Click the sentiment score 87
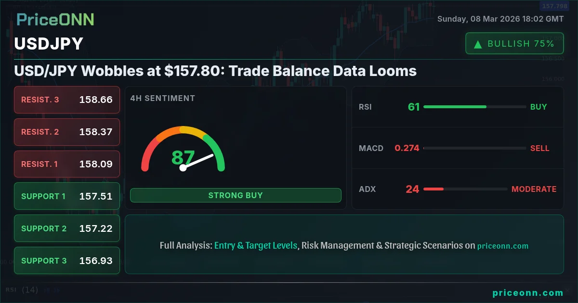 [x=183, y=158]
